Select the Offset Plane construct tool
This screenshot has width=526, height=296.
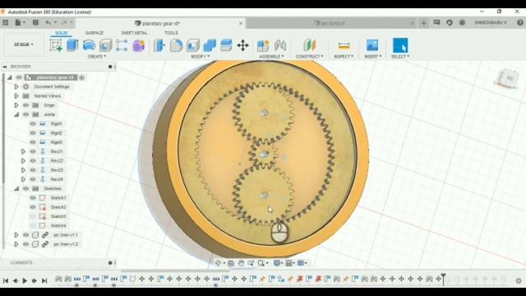pos(310,45)
